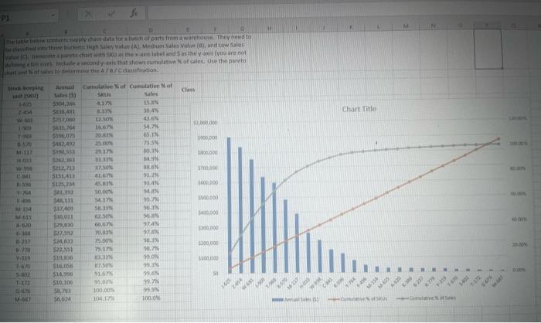
Task: Select the SKU cell M-117
Action: (25, 152)
